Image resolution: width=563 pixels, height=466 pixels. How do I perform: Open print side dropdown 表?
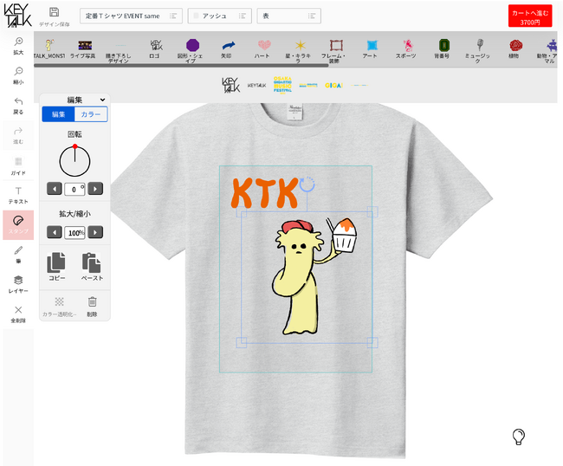click(x=288, y=16)
